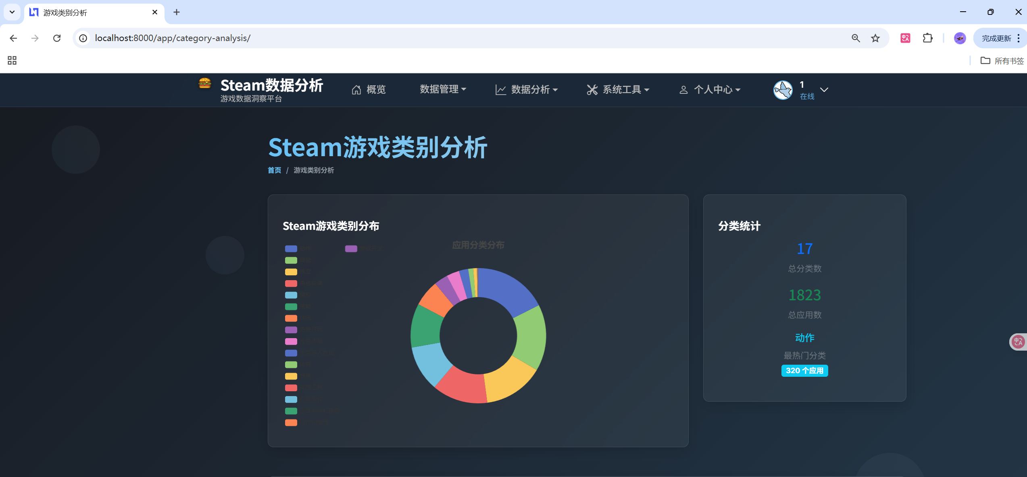Bookmark this page with the star icon
Image resolution: width=1027 pixels, height=477 pixels.
click(875, 38)
